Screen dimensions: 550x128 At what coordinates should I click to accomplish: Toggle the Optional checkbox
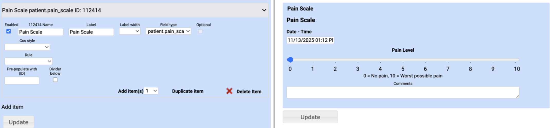click(x=200, y=31)
